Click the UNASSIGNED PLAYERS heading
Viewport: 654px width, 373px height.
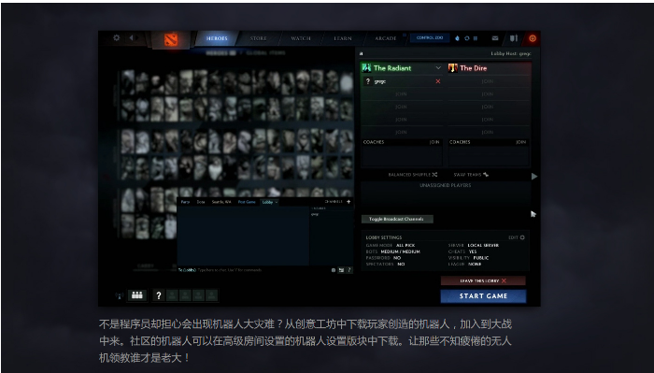coord(446,185)
